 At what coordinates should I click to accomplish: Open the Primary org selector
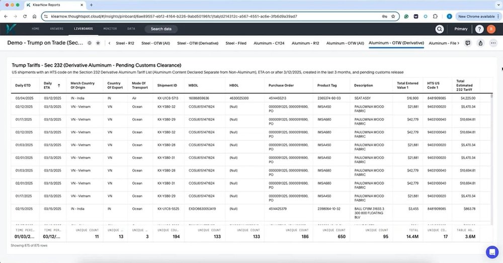click(x=461, y=29)
